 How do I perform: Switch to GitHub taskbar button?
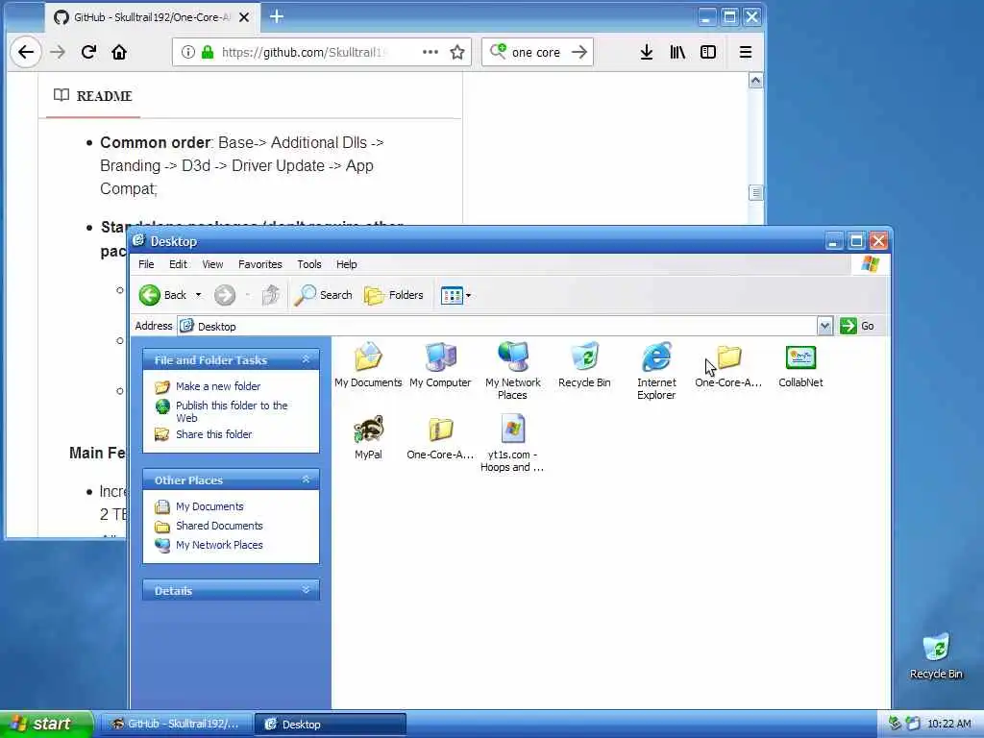[x=177, y=725]
